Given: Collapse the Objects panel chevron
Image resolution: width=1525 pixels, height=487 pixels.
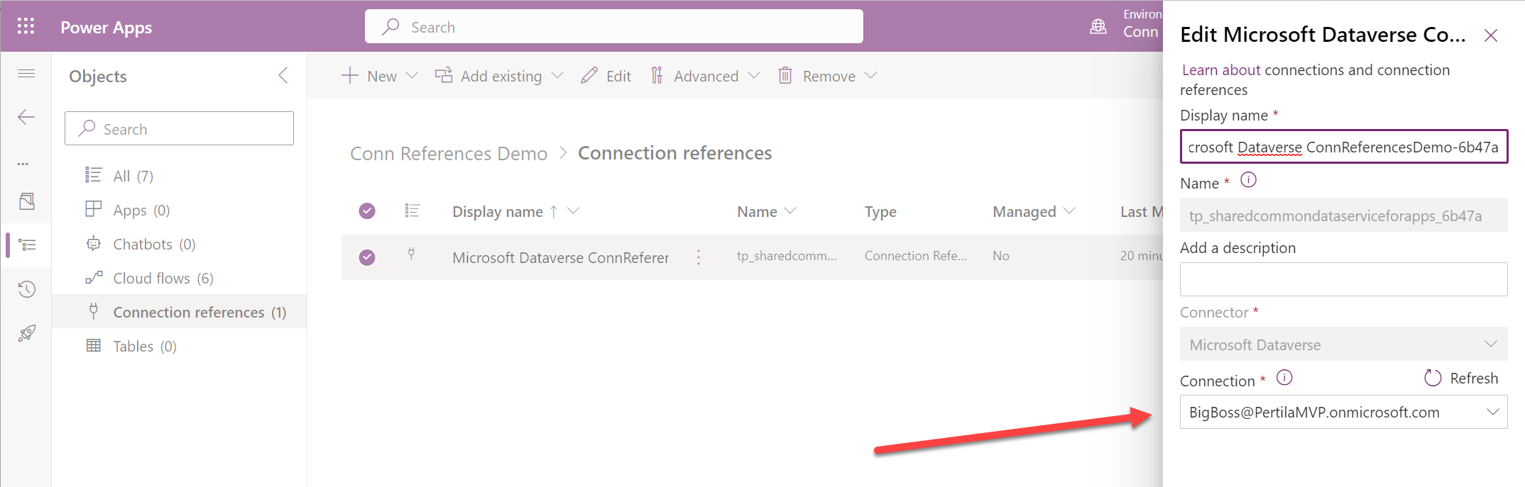Looking at the screenshot, I should 283,76.
